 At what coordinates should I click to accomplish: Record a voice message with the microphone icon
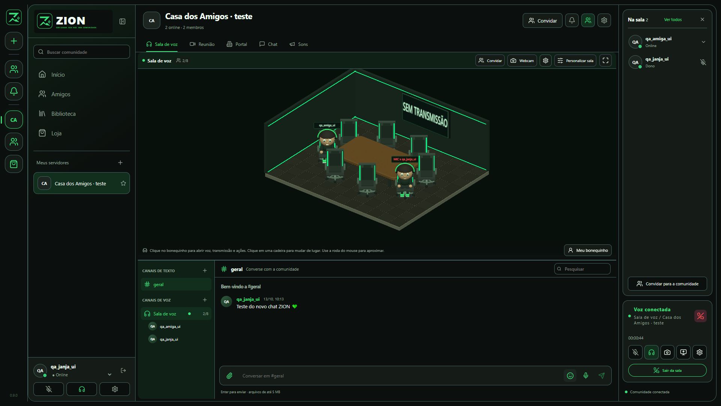coord(586,376)
